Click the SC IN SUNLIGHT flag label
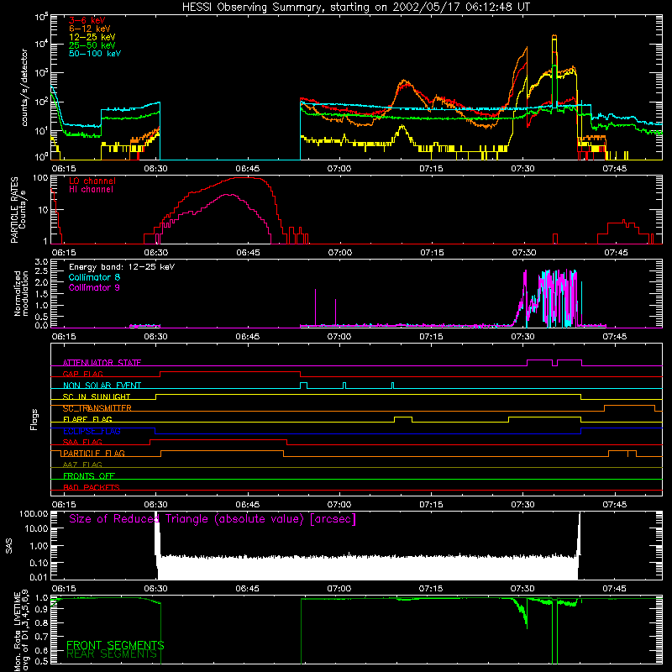Screen dimensions: 672x672 tap(97, 396)
